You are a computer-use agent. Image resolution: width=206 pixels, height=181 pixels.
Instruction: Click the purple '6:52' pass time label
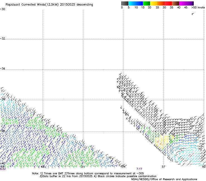tap(3, 169)
